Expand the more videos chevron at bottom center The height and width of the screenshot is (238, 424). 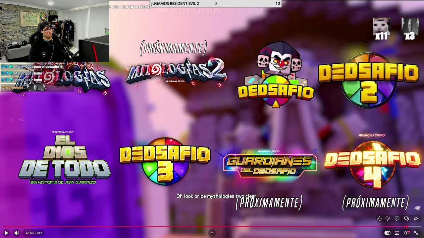(212, 233)
